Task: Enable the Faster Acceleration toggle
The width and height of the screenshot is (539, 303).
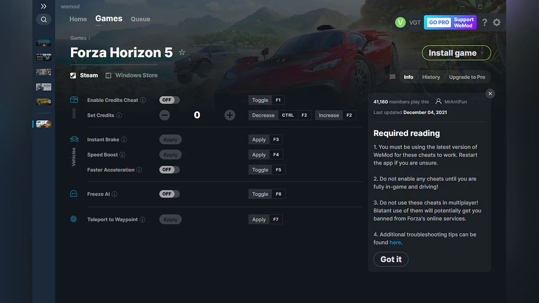Action: (169, 170)
